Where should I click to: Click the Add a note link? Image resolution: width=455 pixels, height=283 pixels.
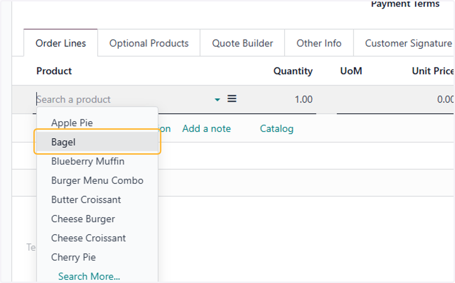[x=207, y=129]
